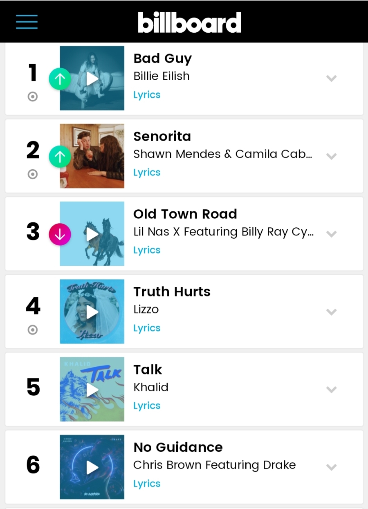Open Lyrics for Old Town Road

(x=147, y=250)
